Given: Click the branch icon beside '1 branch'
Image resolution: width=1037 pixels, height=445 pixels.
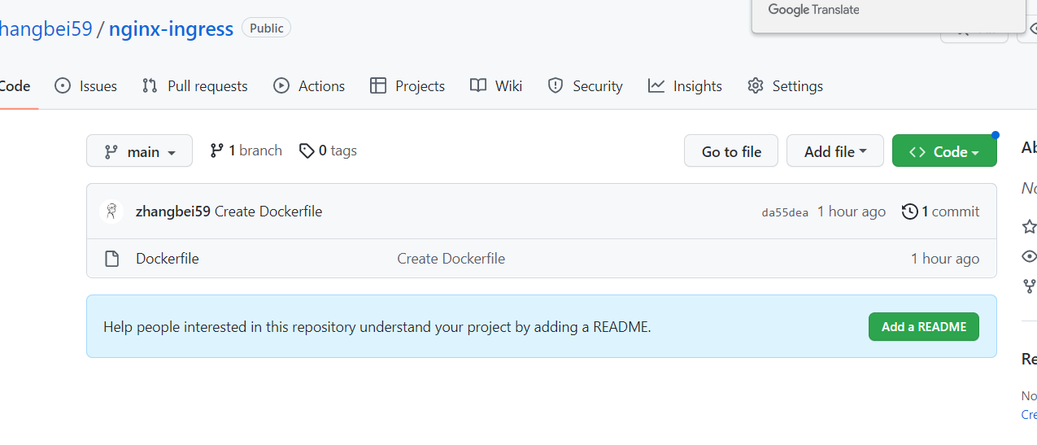Looking at the screenshot, I should click(x=216, y=151).
